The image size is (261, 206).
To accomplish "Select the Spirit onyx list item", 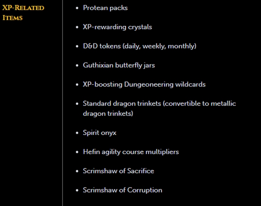I will point(100,133).
